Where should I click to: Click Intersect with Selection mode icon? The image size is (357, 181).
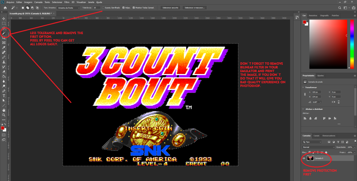click(x=37, y=8)
